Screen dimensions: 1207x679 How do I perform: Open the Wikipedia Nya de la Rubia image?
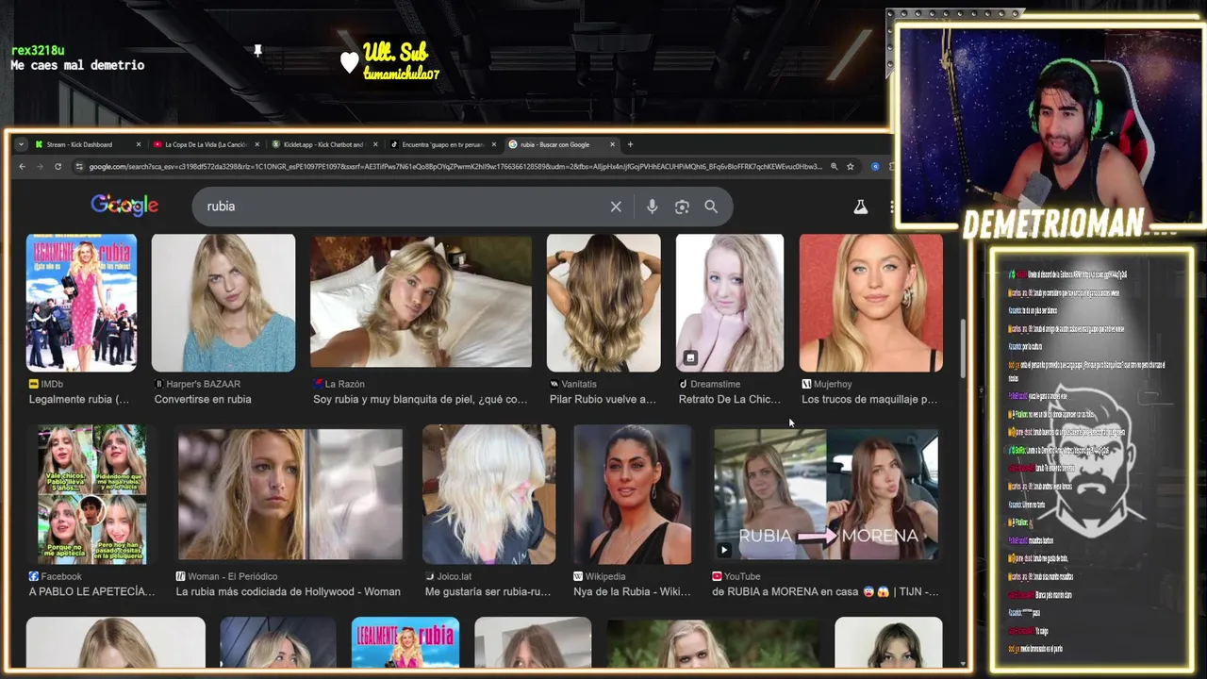(632, 494)
